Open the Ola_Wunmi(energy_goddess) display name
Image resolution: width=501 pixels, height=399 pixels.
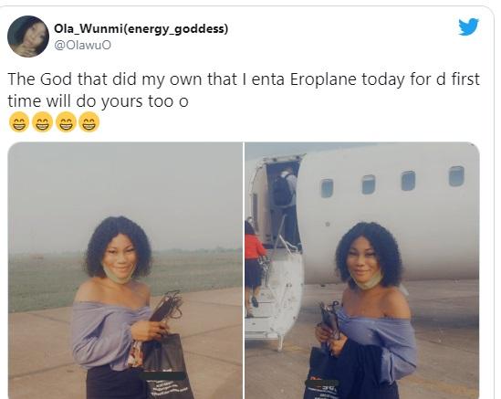(141, 29)
